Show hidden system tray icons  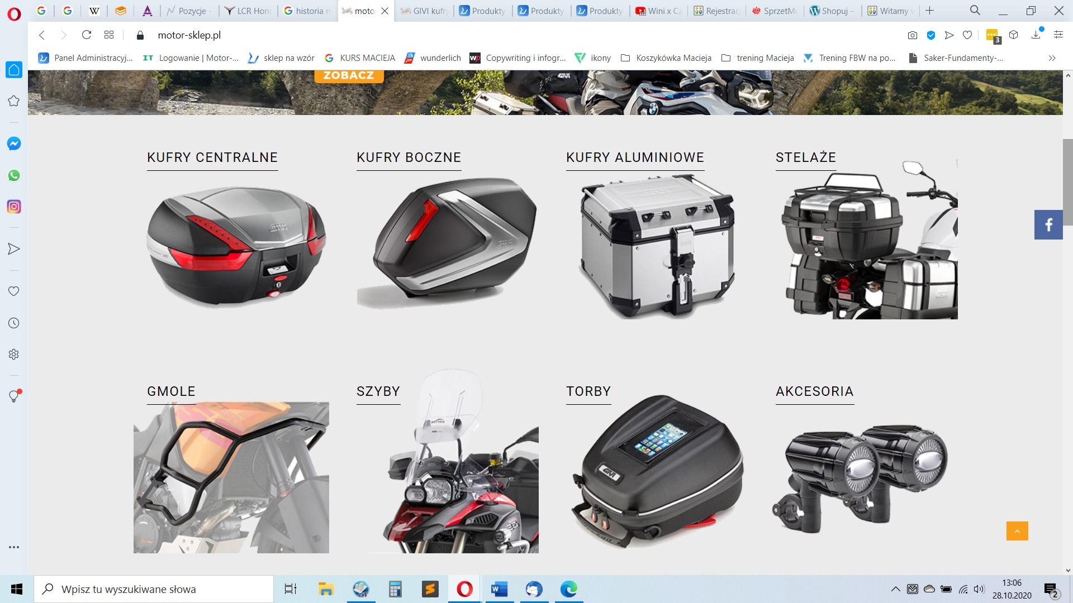(895, 589)
